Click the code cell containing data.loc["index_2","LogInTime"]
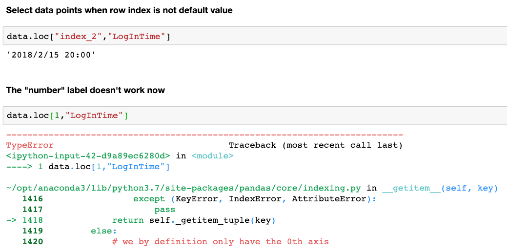 pos(255,37)
